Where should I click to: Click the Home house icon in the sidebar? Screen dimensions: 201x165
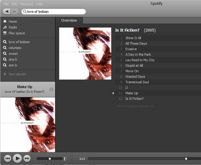pyautogui.click(x=5, y=21)
